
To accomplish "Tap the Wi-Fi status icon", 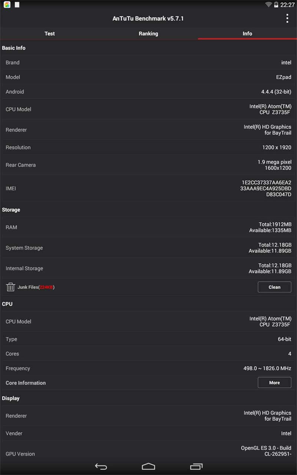I will click(268, 5).
